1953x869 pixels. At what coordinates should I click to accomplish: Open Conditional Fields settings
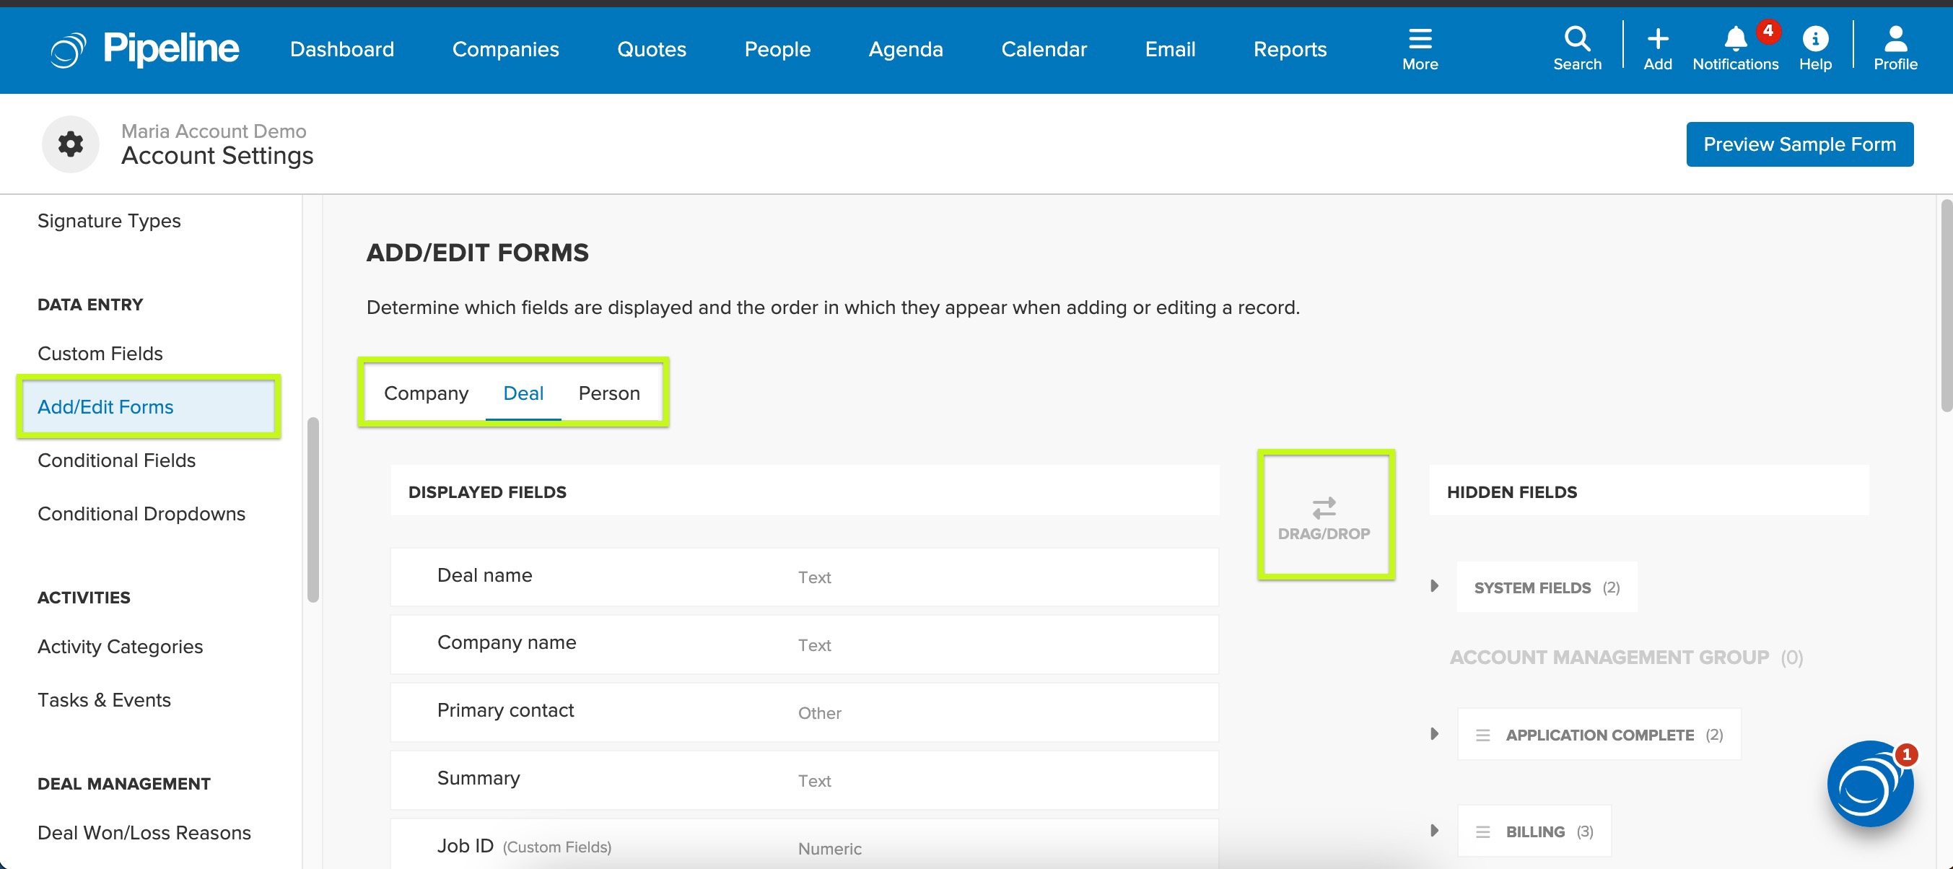point(117,460)
